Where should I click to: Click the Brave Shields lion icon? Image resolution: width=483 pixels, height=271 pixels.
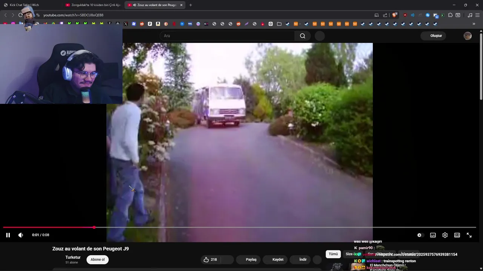394,15
